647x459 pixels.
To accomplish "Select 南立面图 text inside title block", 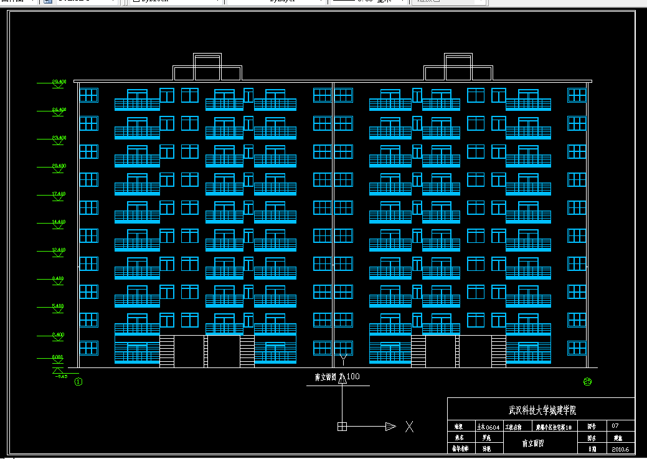I will [x=532, y=443].
